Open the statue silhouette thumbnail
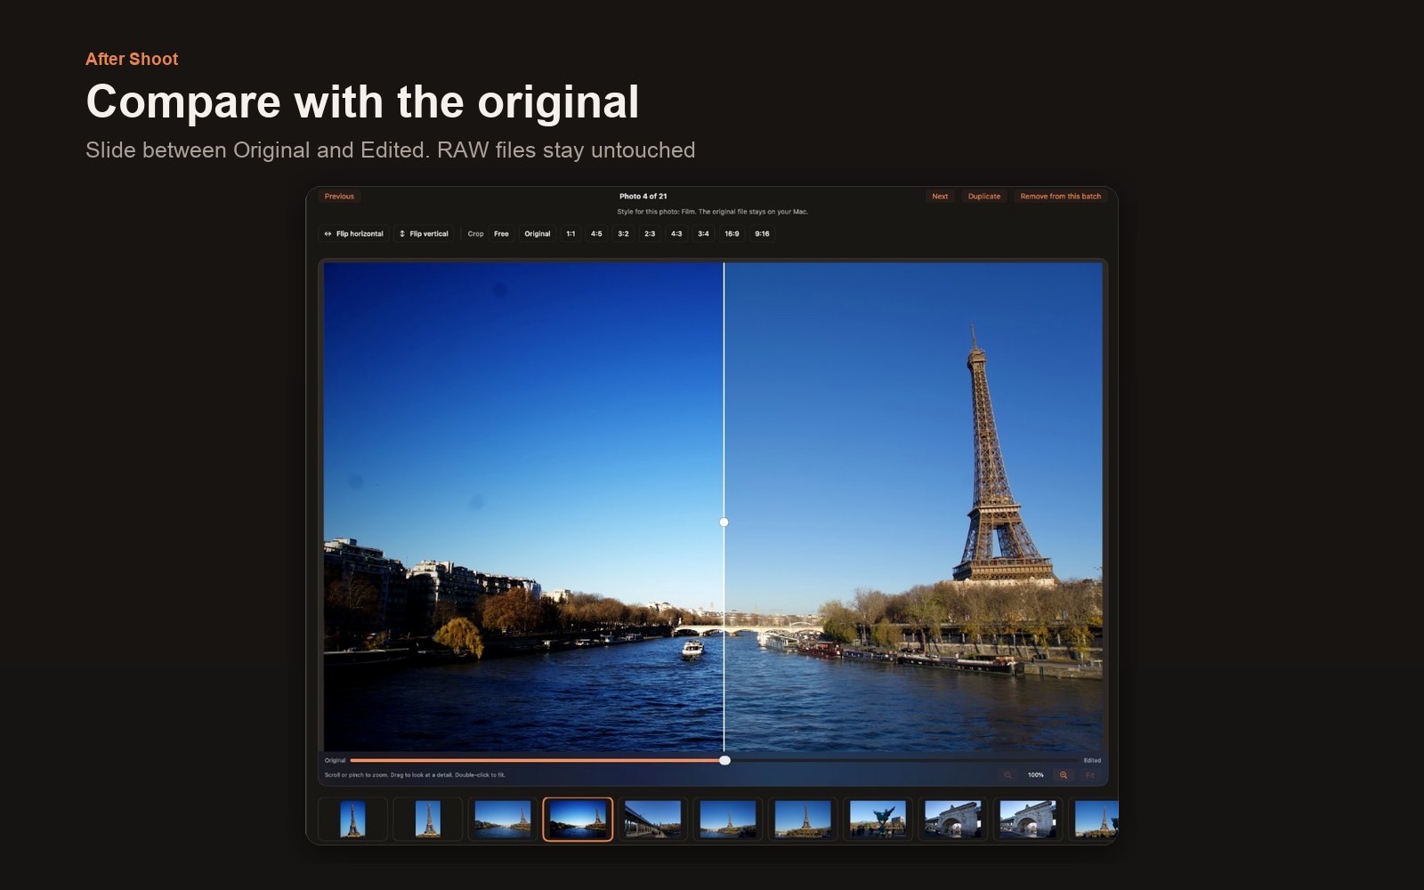 pos(878,819)
